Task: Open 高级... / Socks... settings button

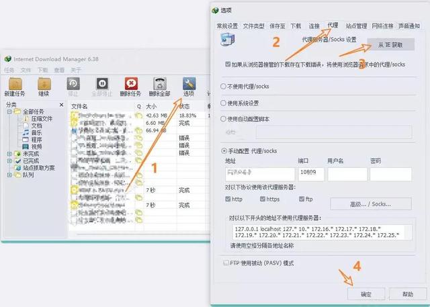Action: point(371,204)
